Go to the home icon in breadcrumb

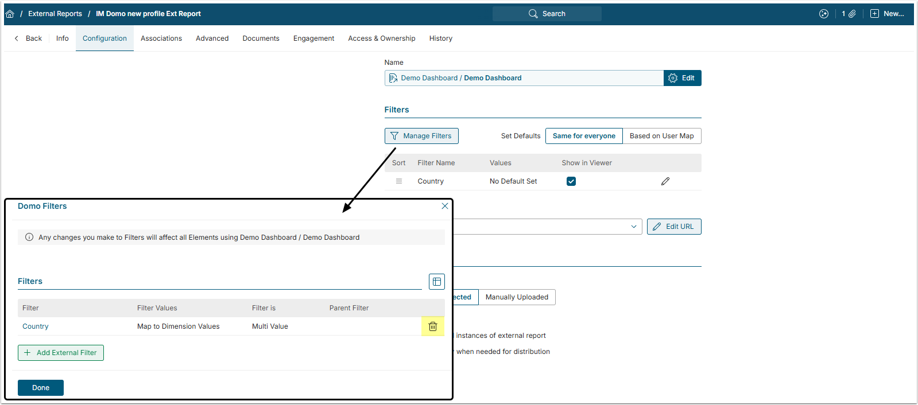click(x=10, y=14)
